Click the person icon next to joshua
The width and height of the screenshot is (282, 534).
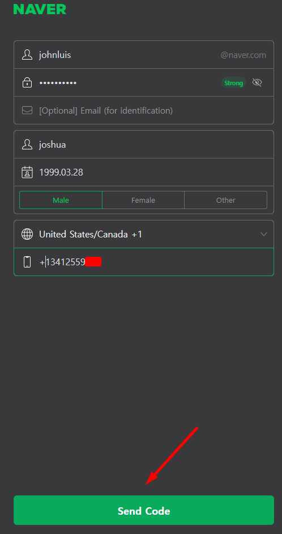pos(27,144)
